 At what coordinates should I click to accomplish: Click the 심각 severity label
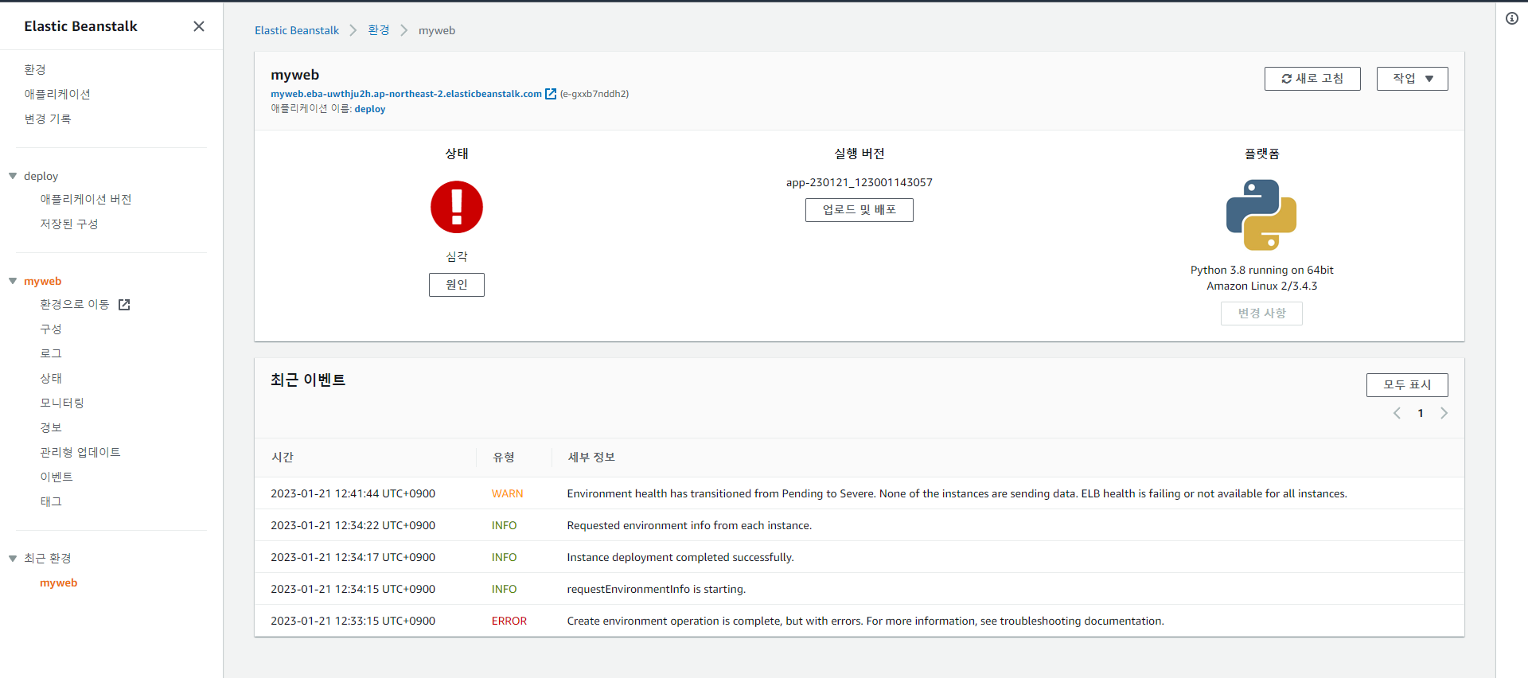[x=457, y=257]
